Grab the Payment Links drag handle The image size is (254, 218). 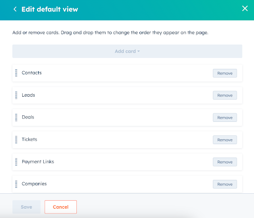(x=16, y=162)
